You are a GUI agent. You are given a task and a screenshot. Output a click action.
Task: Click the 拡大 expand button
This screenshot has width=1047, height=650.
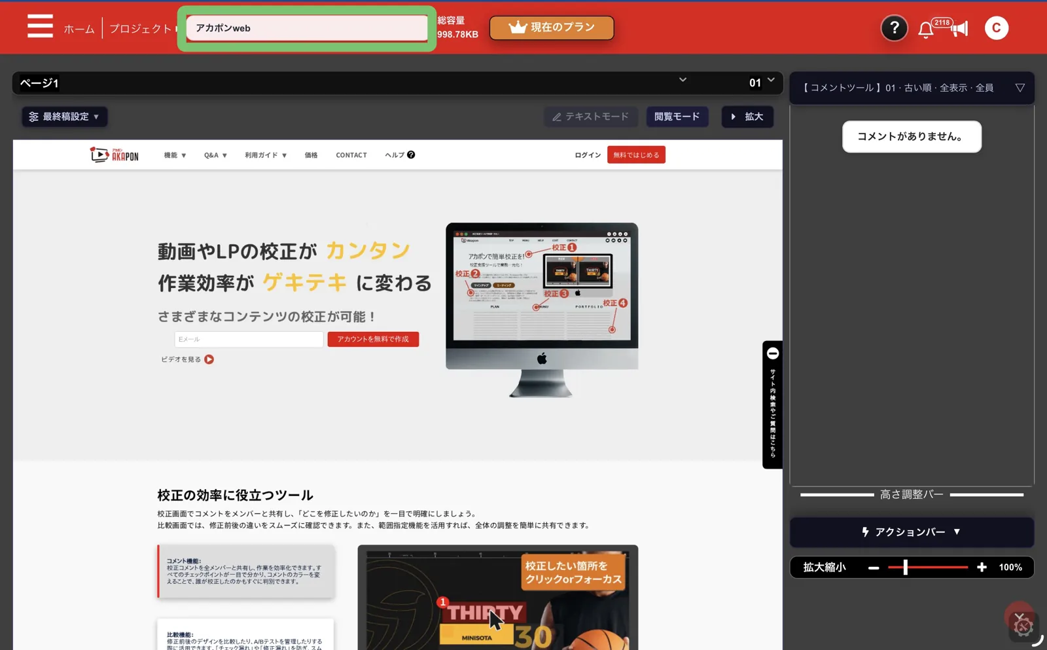(747, 117)
